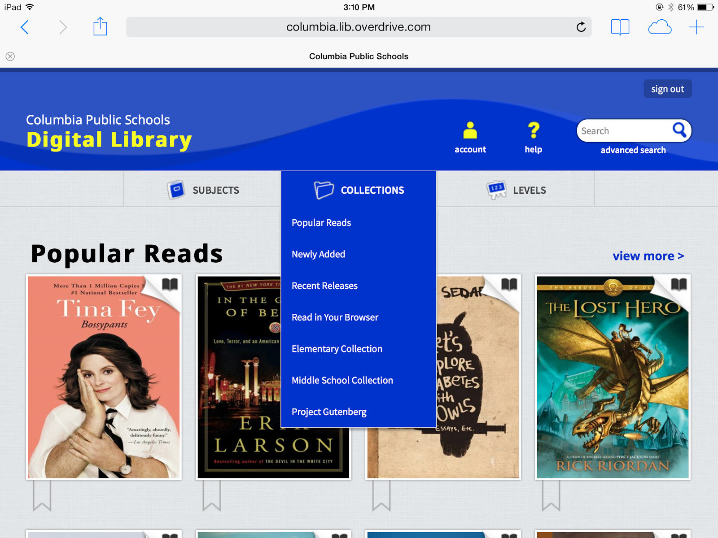Open Middle School Collection
This screenshot has width=718, height=538.
(342, 380)
